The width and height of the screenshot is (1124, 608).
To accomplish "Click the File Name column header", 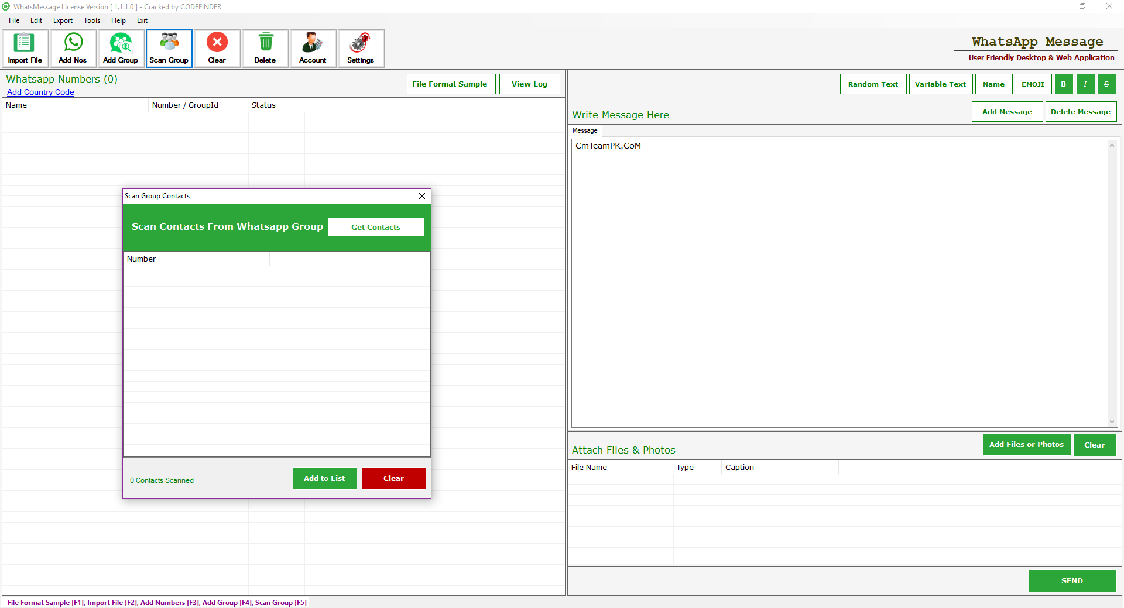I will pos(621,468).
